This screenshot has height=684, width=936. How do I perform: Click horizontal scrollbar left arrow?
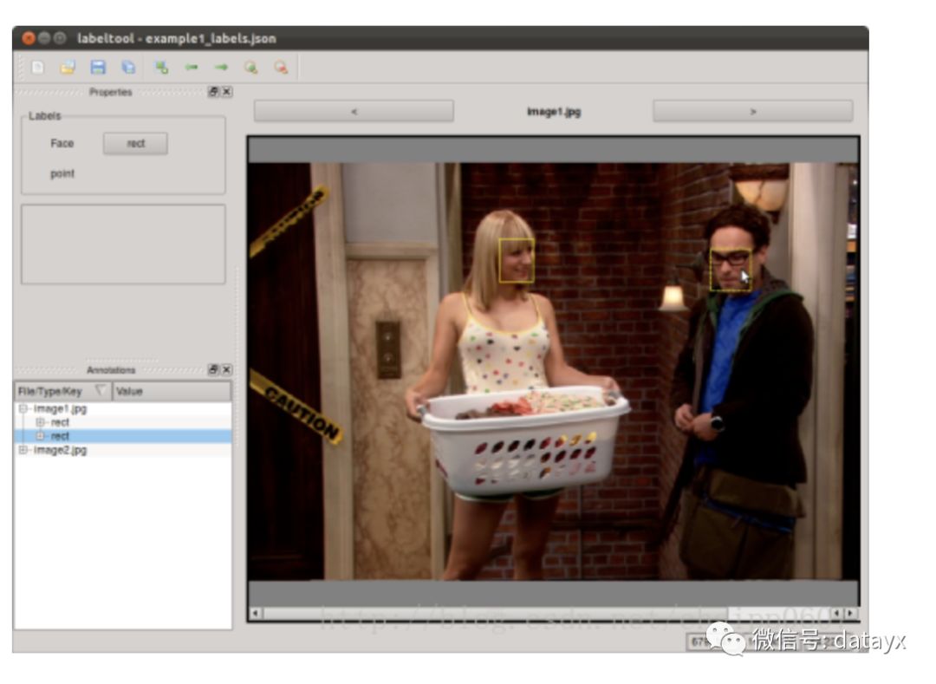[x=256, y=613]
